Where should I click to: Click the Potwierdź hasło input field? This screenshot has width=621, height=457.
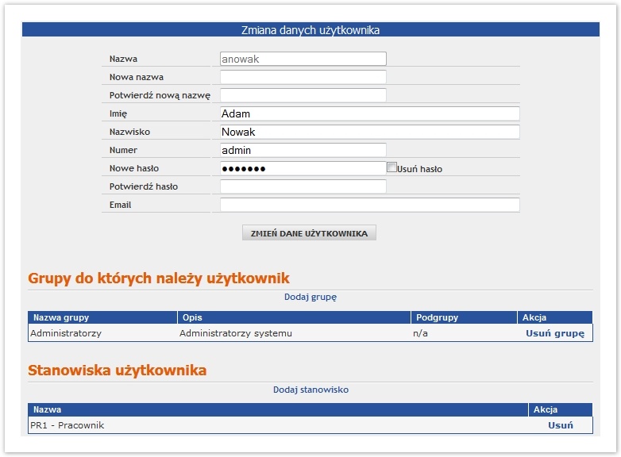pos(303,186)
